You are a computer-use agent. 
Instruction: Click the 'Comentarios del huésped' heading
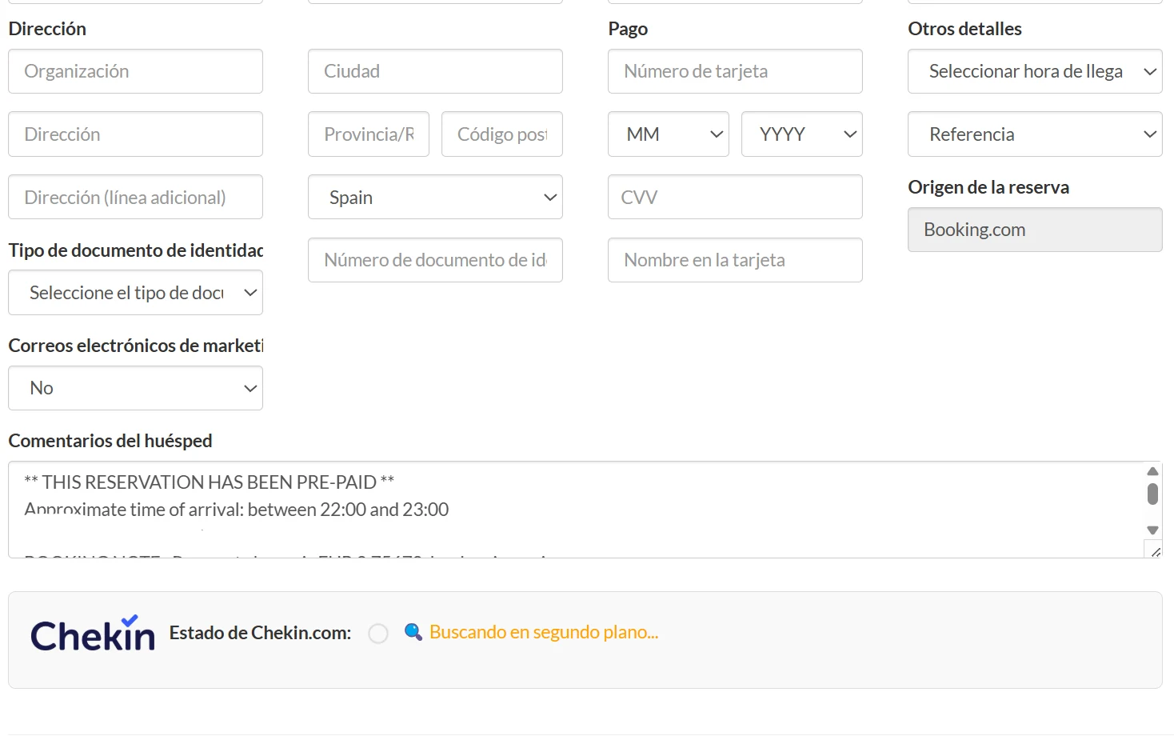110,441
